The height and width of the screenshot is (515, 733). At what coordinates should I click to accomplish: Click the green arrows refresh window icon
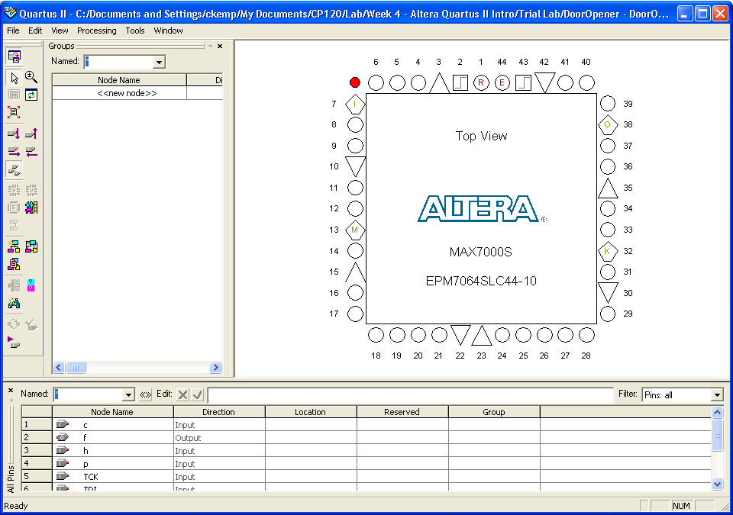pyautogui.click(x=31, y=95)
